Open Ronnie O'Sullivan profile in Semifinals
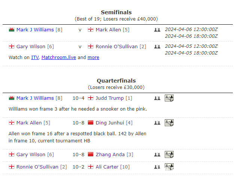 click(x=116, y=47)
